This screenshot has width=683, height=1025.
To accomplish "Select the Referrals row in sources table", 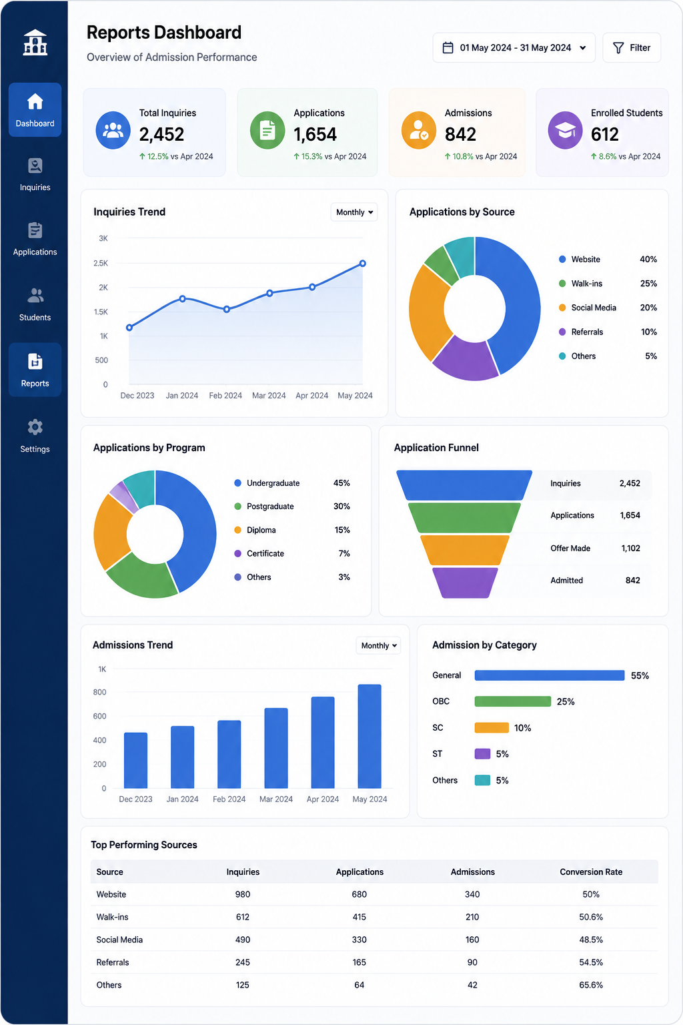I will click(374, 962).
